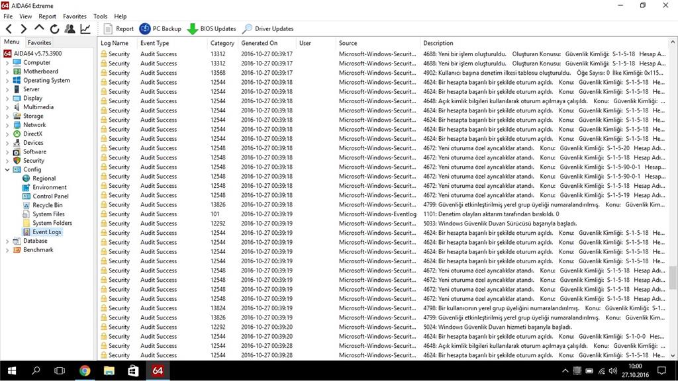Expand the Display tree node
678x381 pixels.
click(x=7, y=98)
